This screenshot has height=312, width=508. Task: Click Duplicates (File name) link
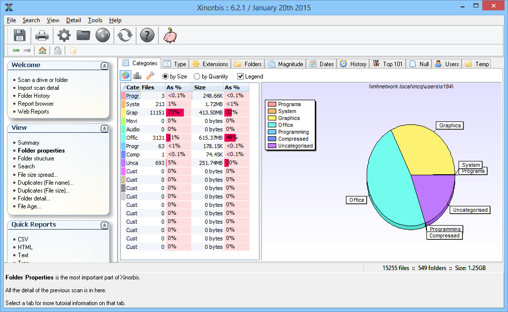(x=45, y=183)
